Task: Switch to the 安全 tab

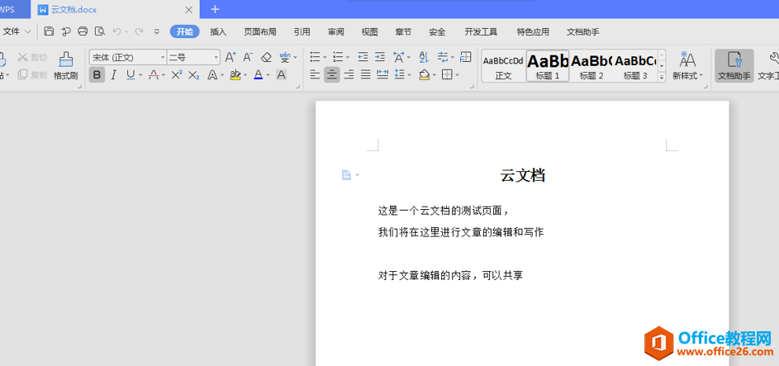Action: tap(437, 31)
